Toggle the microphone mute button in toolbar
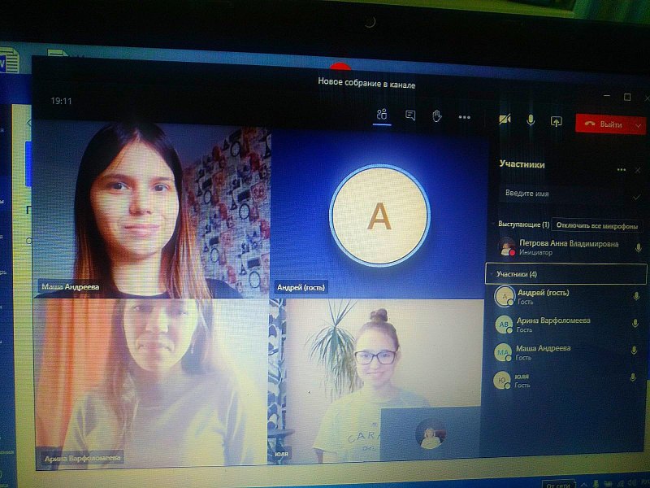 (x=531, y=120)
